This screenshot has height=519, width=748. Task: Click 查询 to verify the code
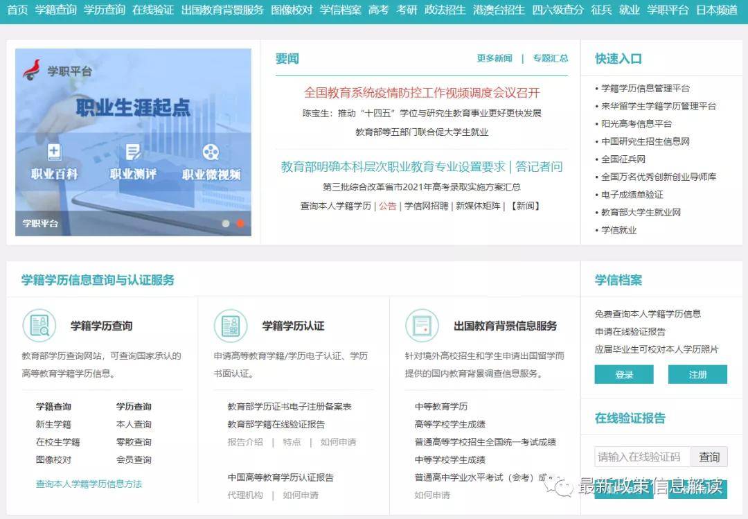(x=709, y=456)
